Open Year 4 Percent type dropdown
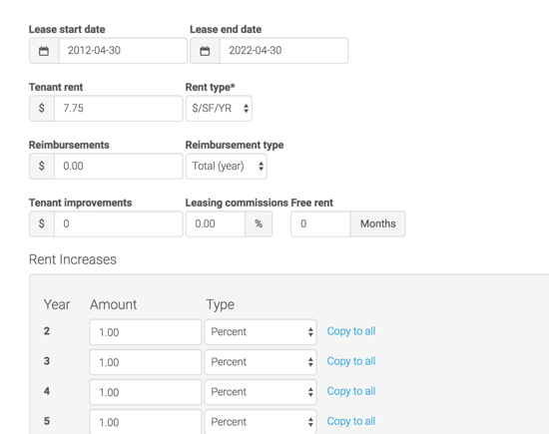549x434 pixels. tap(261, 392)
